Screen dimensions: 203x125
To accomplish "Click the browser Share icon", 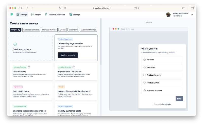I will [183, 8].
